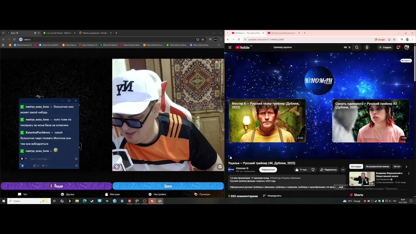Screen dimensions: 416x234
Task: Open Друзья tab on rulet.tv
Action: point(67,194)
